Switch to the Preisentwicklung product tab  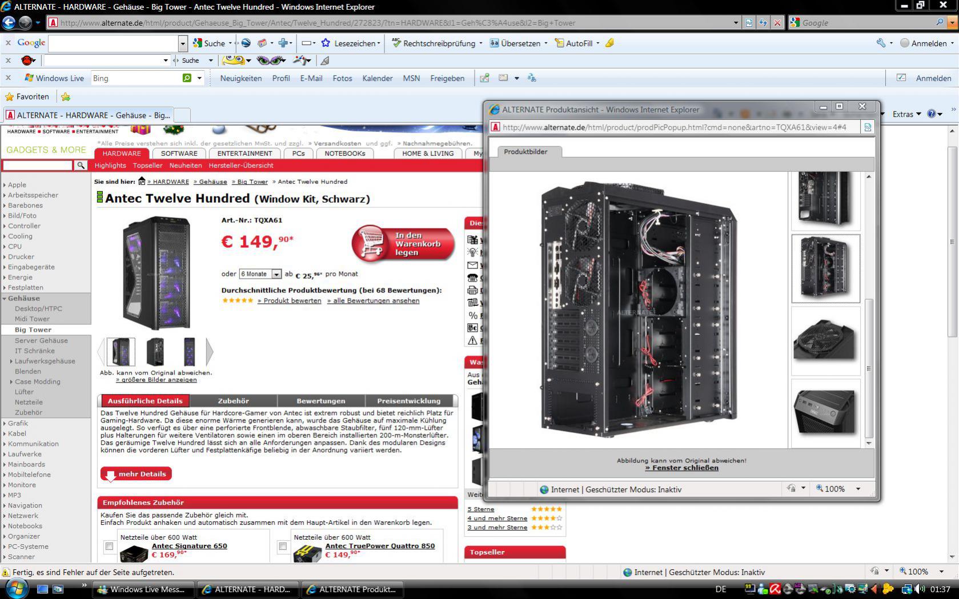point(408,401)
